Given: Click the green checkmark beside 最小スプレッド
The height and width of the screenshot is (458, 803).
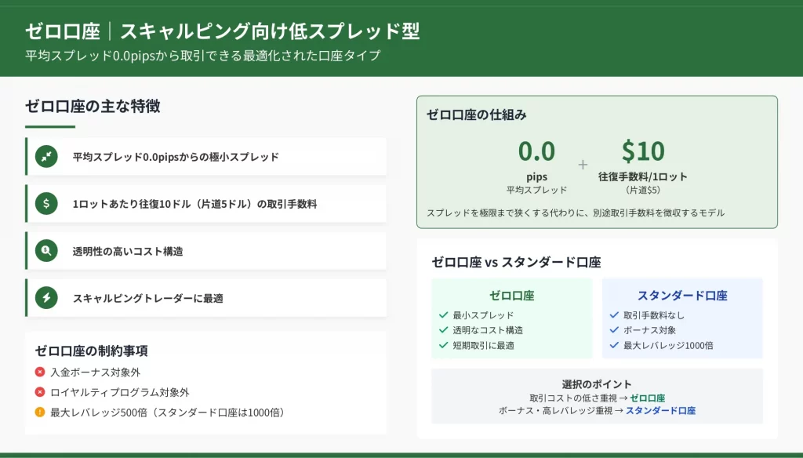Looking at the screenshot, I should click(x=444, y=315).
